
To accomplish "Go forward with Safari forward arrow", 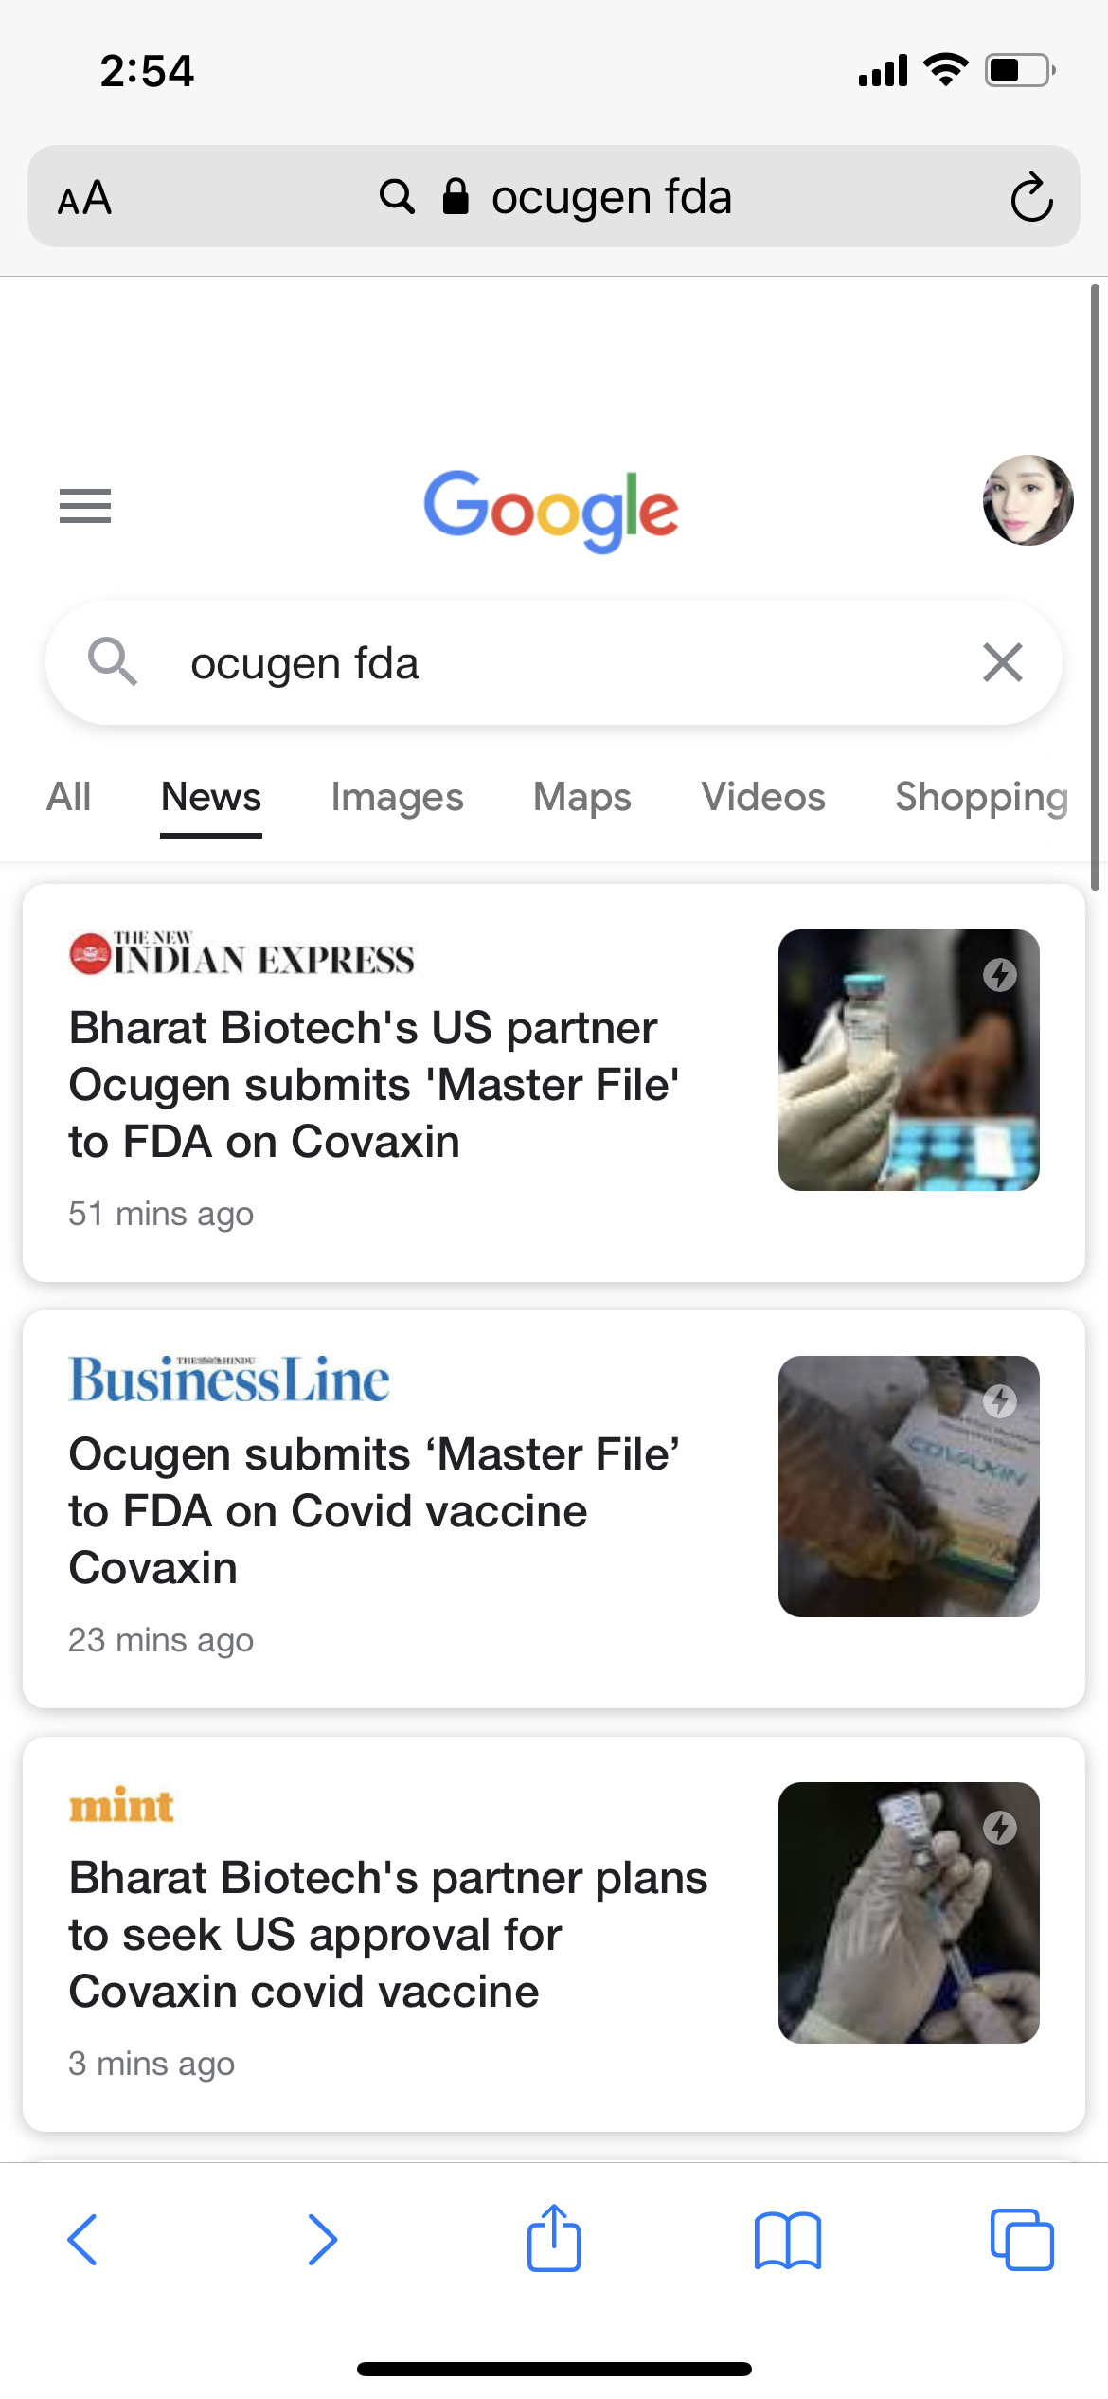I will 322,2240.
